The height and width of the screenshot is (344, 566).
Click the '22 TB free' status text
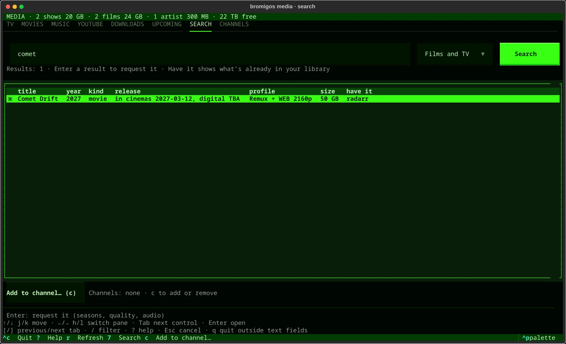[x=238, y=17]
